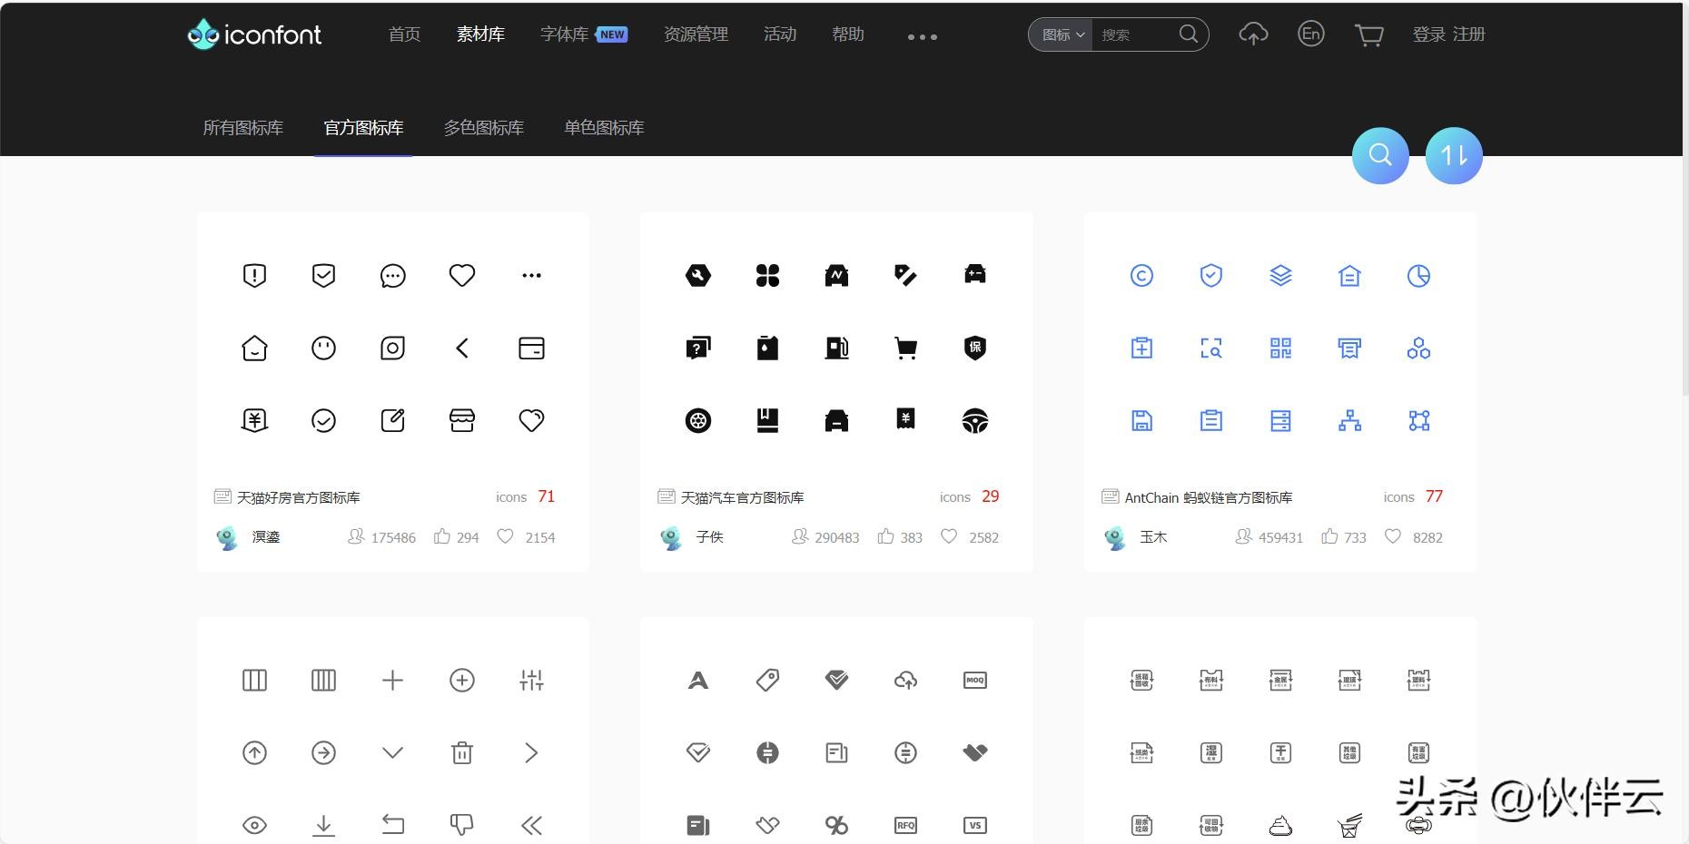The image size is (1689, 844).
Task: Open the AntChain 蚂蚁链官方图标库 title link
Action: pyautogui.click(x=1208, y=497)
